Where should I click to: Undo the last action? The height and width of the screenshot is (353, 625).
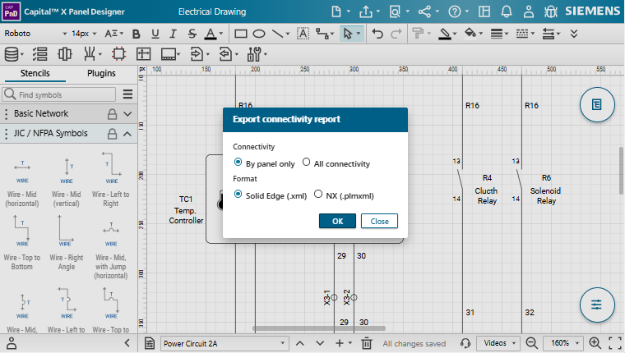377,34
